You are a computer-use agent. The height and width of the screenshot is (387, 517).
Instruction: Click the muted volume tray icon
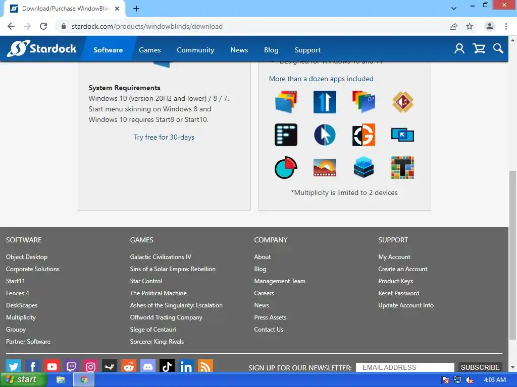(470, 380)
